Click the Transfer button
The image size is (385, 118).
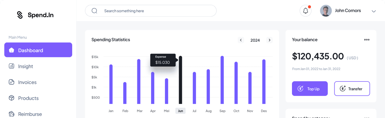coord(352,88)
